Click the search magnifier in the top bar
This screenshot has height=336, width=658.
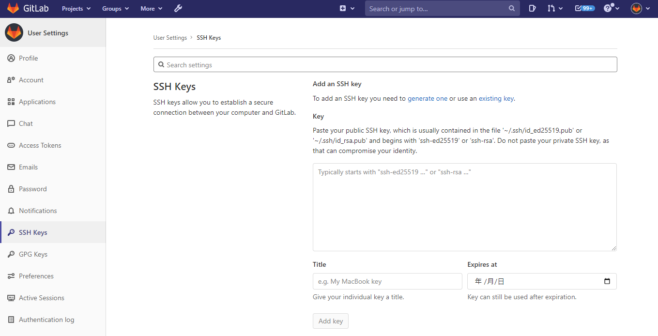coord(511,8)
